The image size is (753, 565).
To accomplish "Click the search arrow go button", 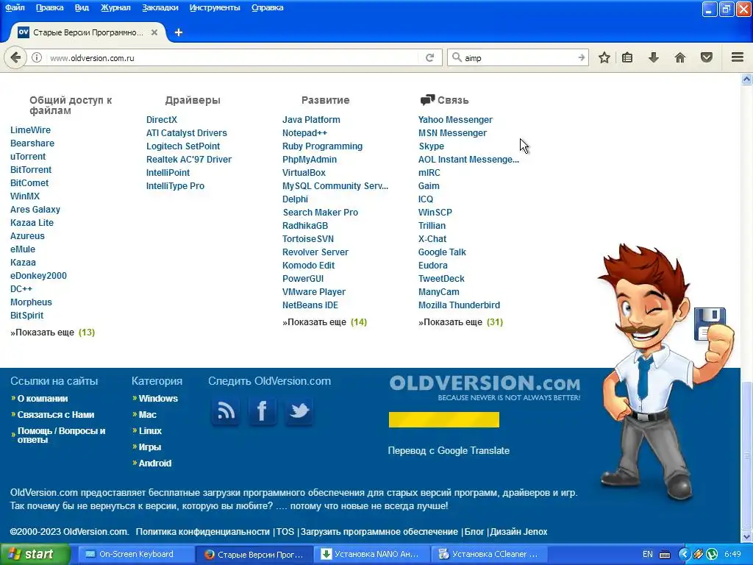I will pyautogui.click(x=581, y=57).
